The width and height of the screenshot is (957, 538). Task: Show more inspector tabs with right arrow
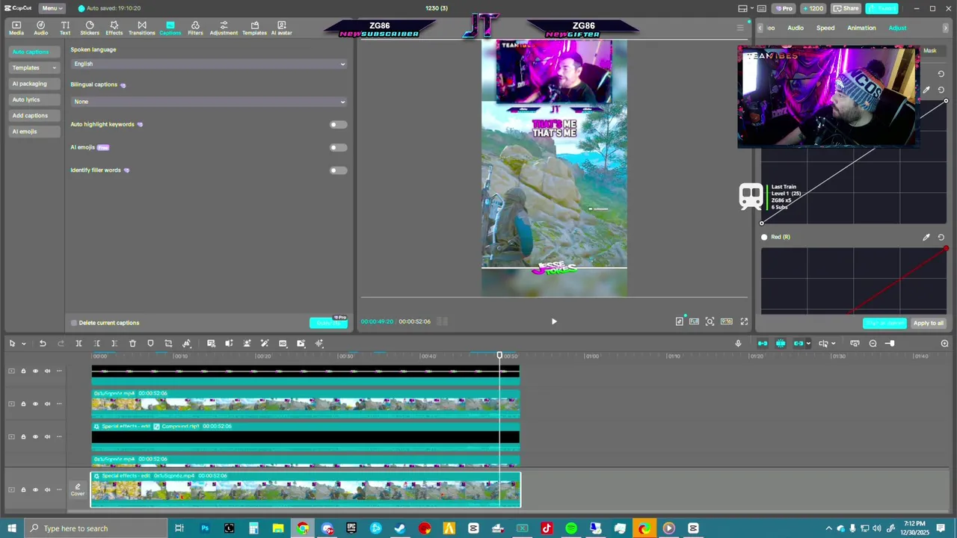coord(945,28)
